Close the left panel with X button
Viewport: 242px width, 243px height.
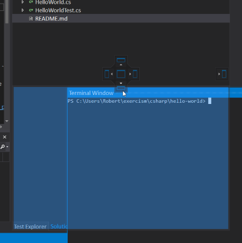4,137
